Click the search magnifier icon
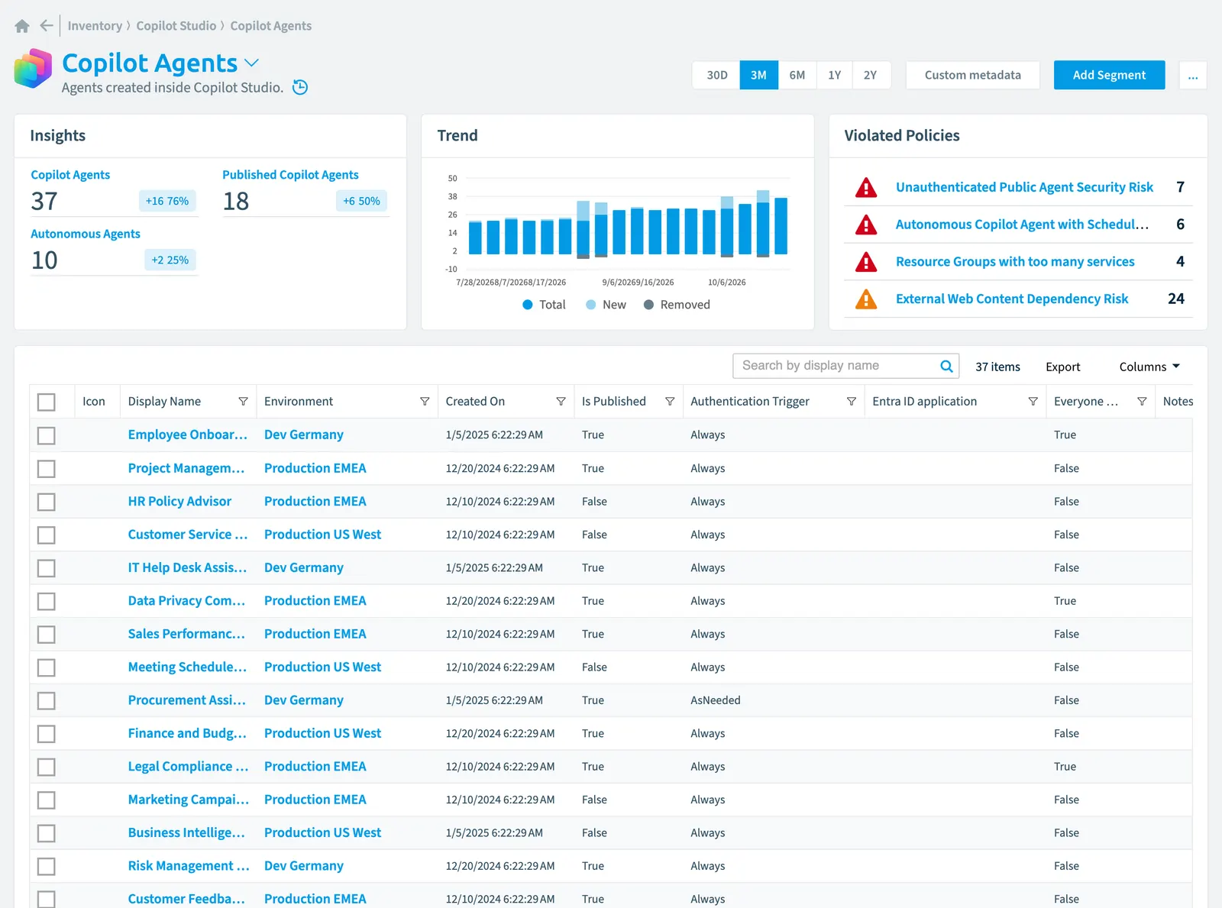 (946, 366)
